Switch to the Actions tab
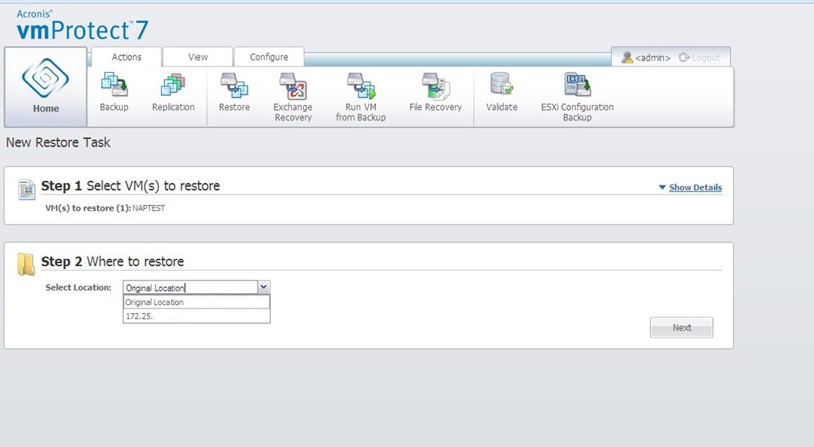The image size is (814, 447). [x=127, y=57]
